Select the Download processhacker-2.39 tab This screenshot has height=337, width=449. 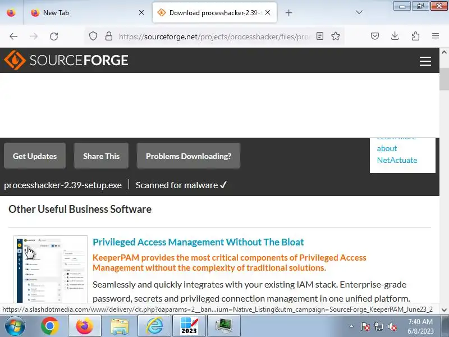(x=215, y=12)
